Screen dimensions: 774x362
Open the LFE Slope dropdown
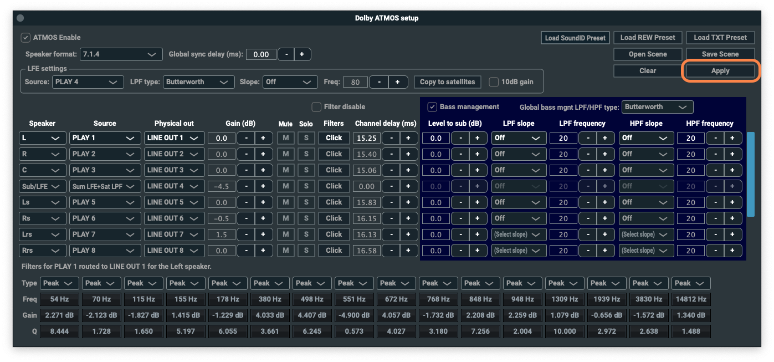[x=290, y=82]
